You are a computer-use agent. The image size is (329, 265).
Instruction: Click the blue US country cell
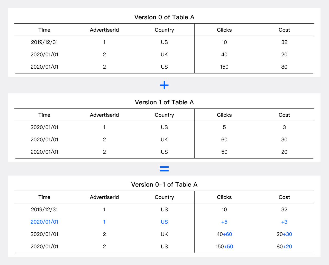164,222
